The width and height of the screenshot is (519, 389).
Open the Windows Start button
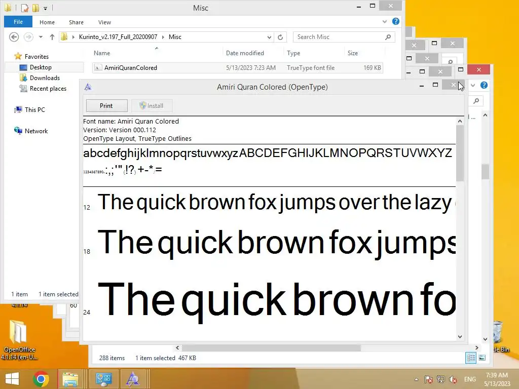12,379
